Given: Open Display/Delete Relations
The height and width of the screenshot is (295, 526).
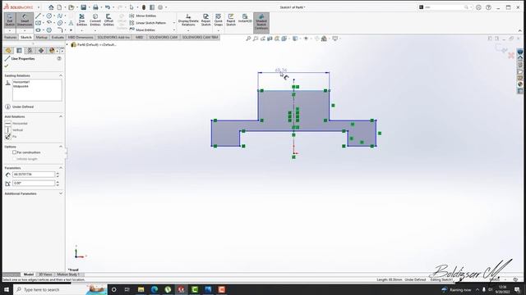Looking at the screenshot, I should coord(188,20).
